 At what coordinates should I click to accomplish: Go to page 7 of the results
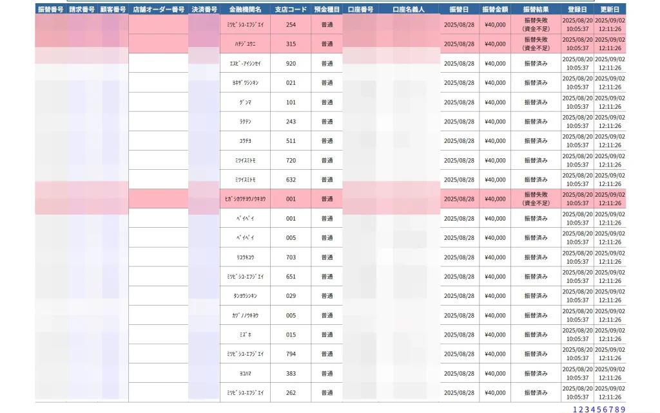coord(611,409)
